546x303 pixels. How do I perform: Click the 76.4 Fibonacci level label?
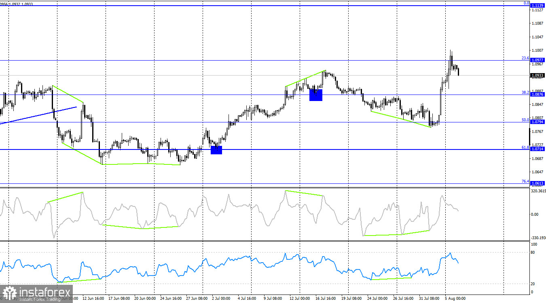[525, 181]
